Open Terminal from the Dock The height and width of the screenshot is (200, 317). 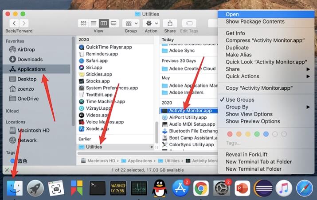(x=98, y=188)
